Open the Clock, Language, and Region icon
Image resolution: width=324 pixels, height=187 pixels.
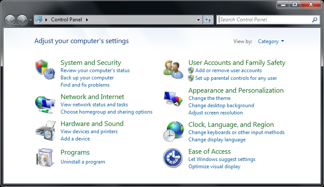click(x=173, y=131)
